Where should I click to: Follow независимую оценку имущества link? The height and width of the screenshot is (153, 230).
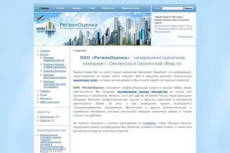point(142,92)
